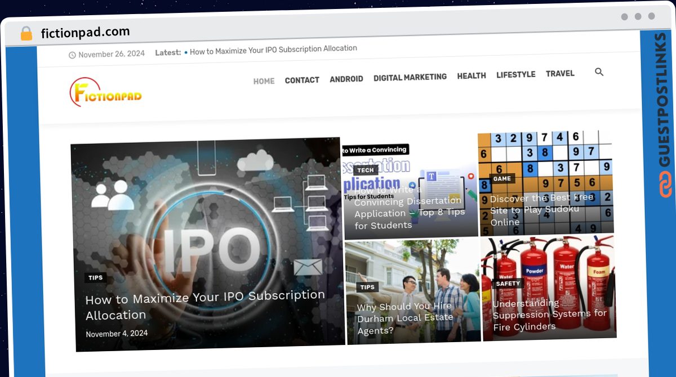The width and height of the screenshot is (676, 377).
Task: Click the 'November 4, 2024' article date
Action: coord(117,334)
